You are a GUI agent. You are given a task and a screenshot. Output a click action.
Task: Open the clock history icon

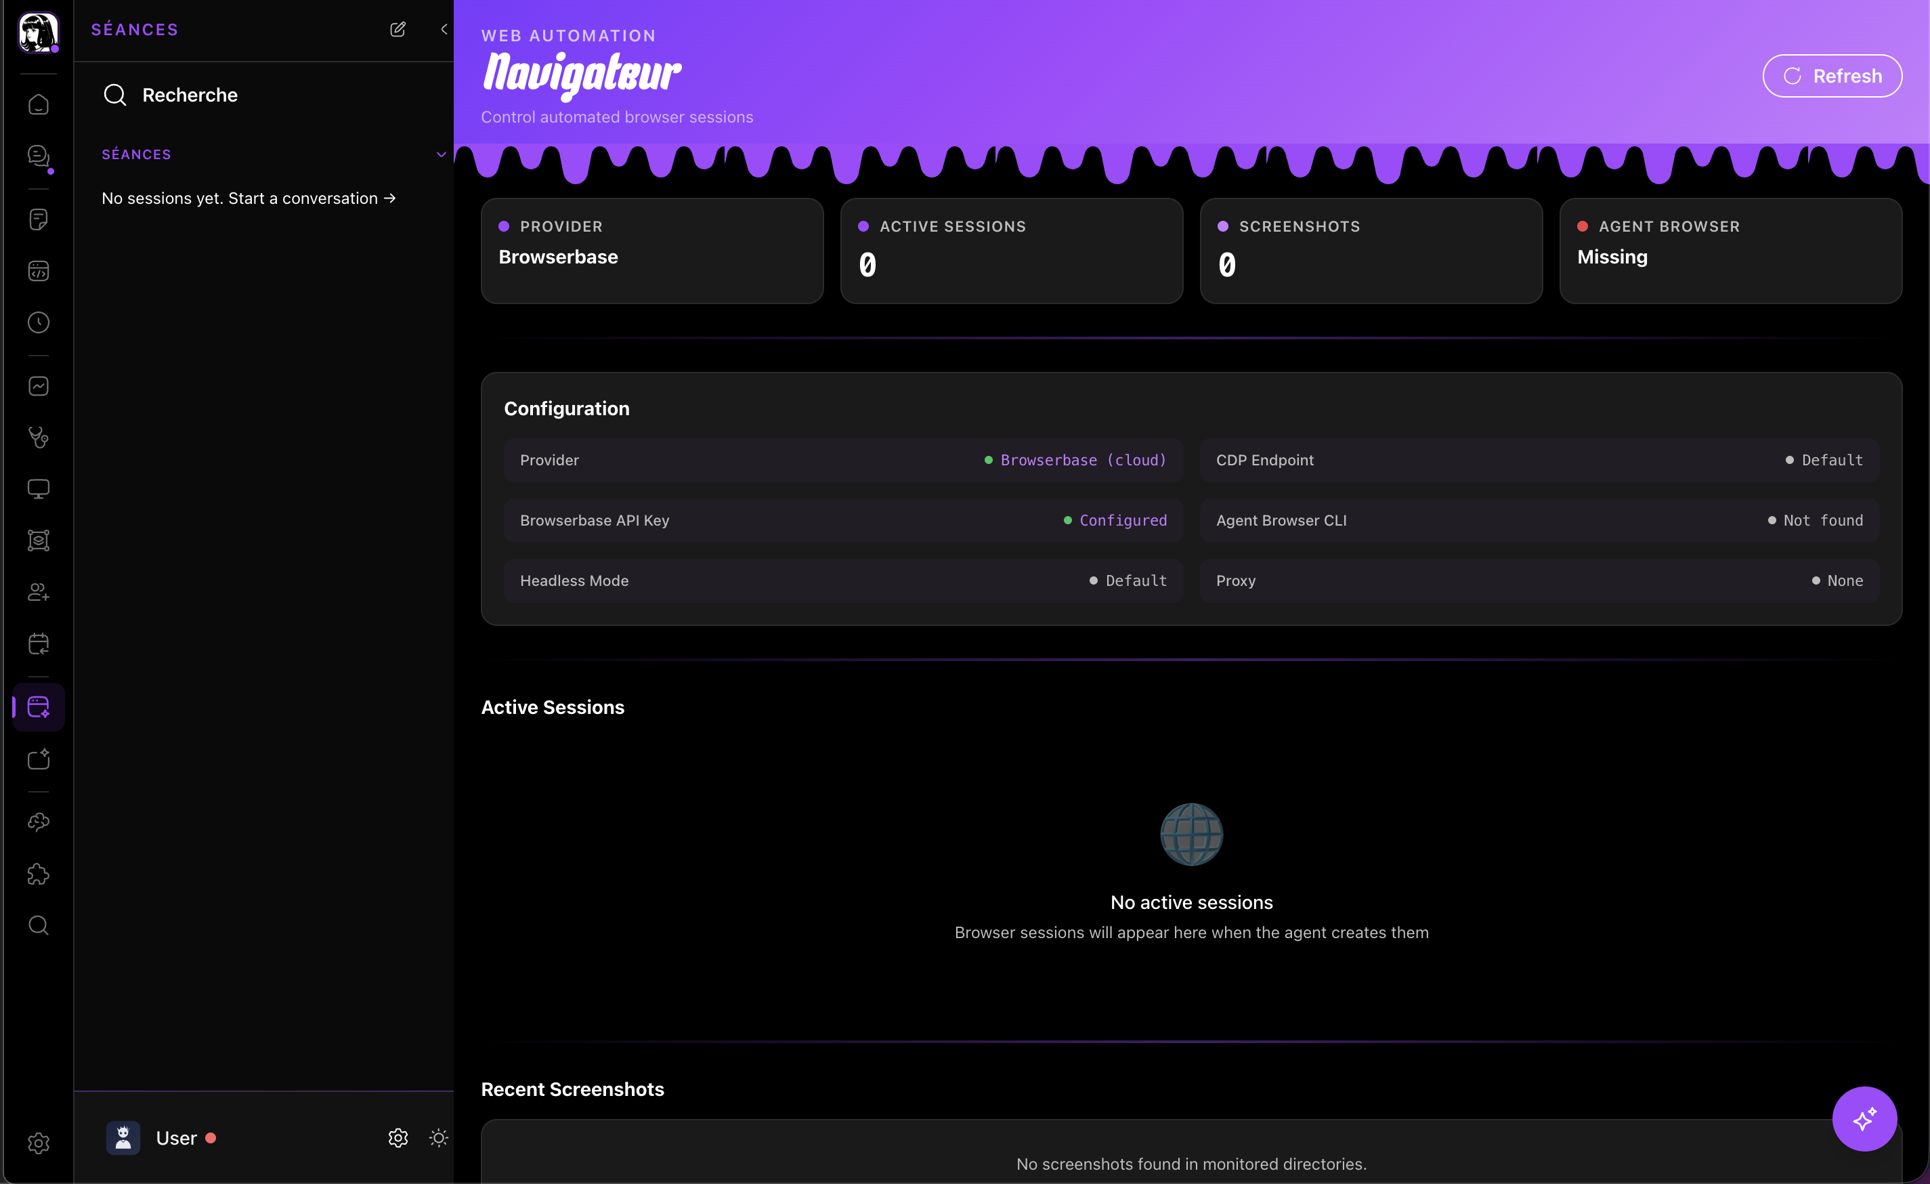click(x=39, y=322)
